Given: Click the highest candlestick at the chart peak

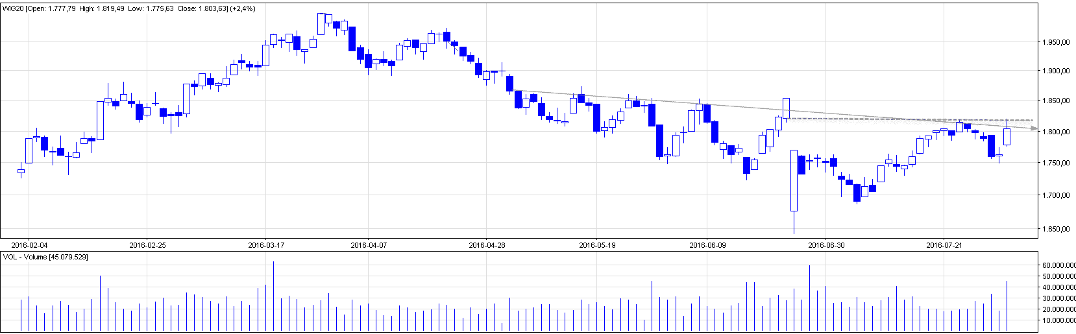Looking at the screenshot, I should [x=321, y=23].
